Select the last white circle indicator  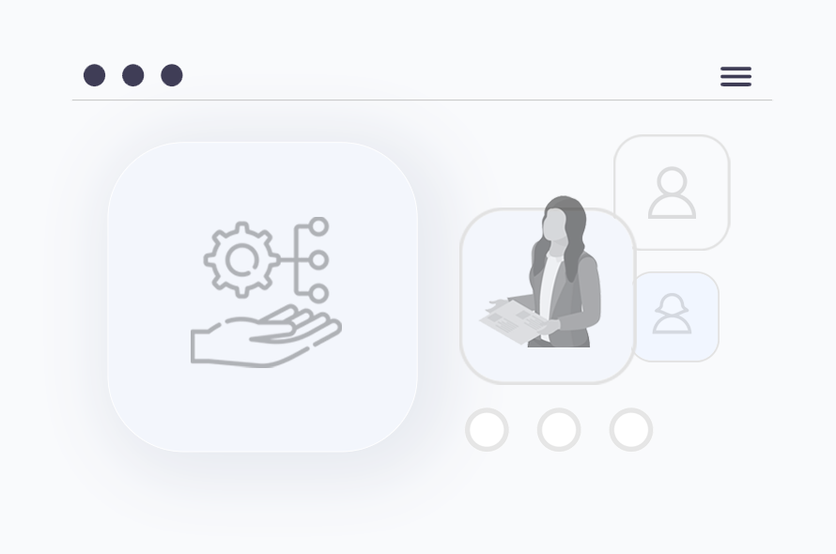point(630,430)
